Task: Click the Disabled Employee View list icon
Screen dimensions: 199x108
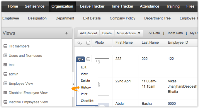Action: (5, 93)
